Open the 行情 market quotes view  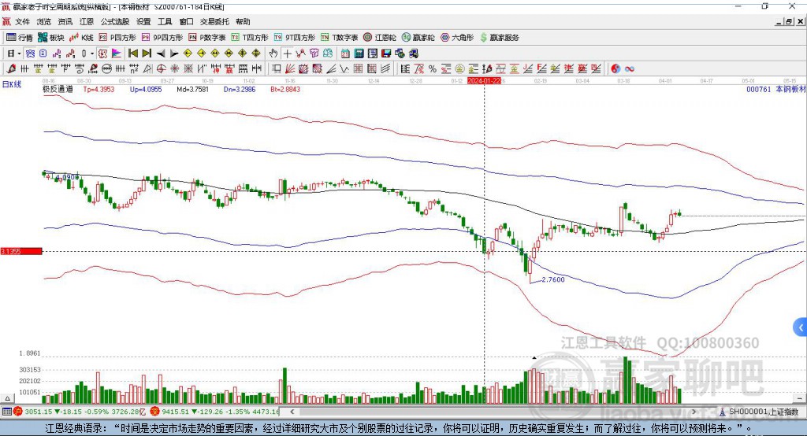(x=20, y=38)
